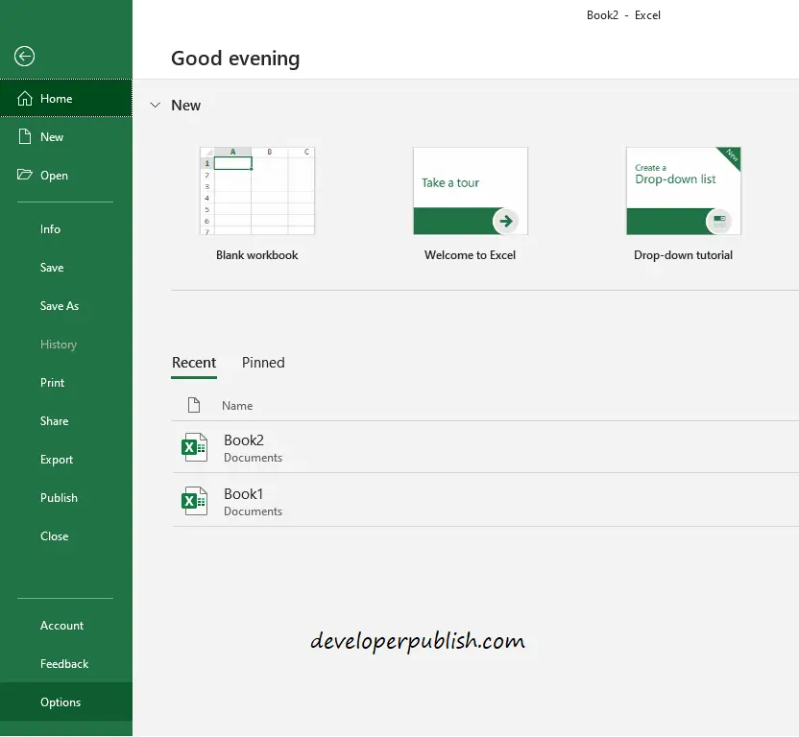
Task: Click Save in the sidebar
Action: [x=66, y=268]
